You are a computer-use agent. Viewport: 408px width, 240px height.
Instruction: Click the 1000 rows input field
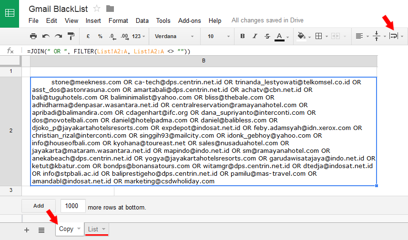[73, 206]
